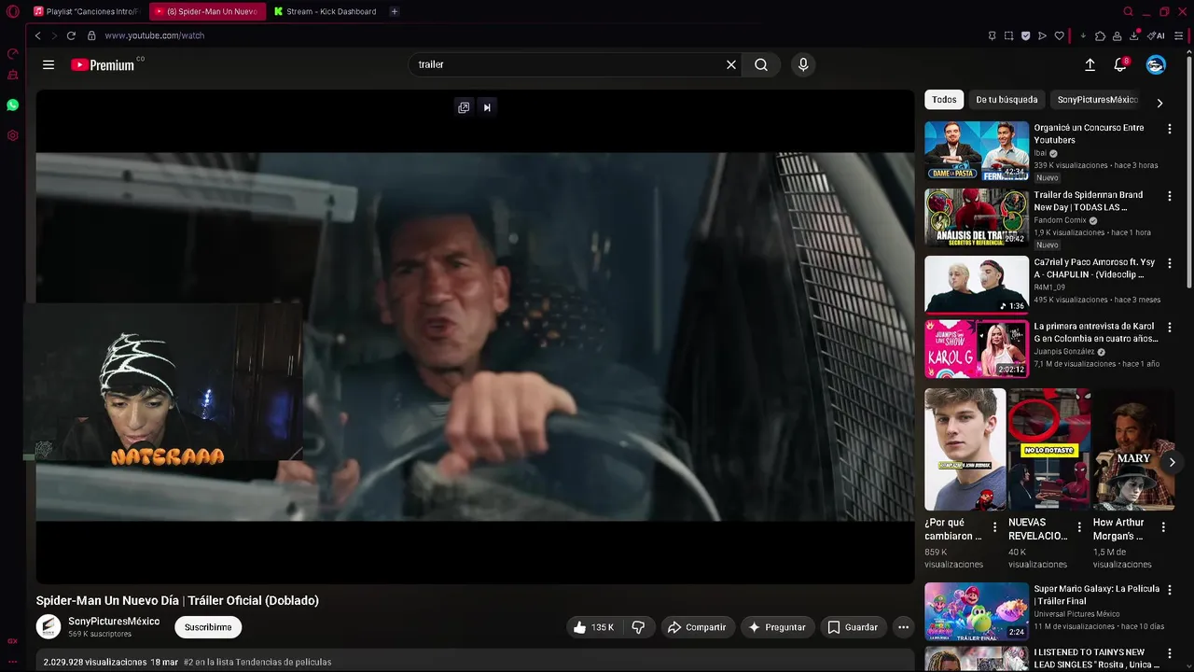Ask about video with Preguntar button
Image resolution: width=1194 pixels, height=672 pixels.
tap(777, 627)
